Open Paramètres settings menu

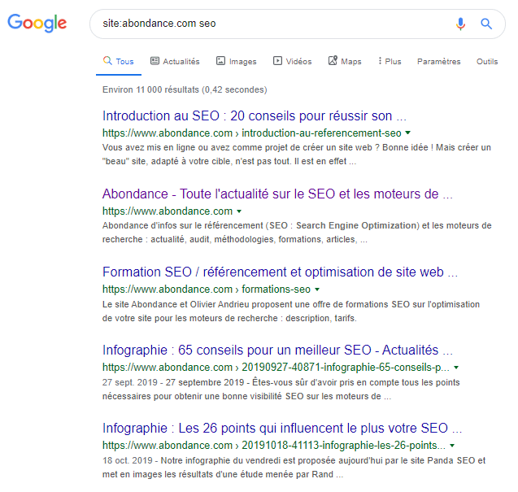point(439,62)
